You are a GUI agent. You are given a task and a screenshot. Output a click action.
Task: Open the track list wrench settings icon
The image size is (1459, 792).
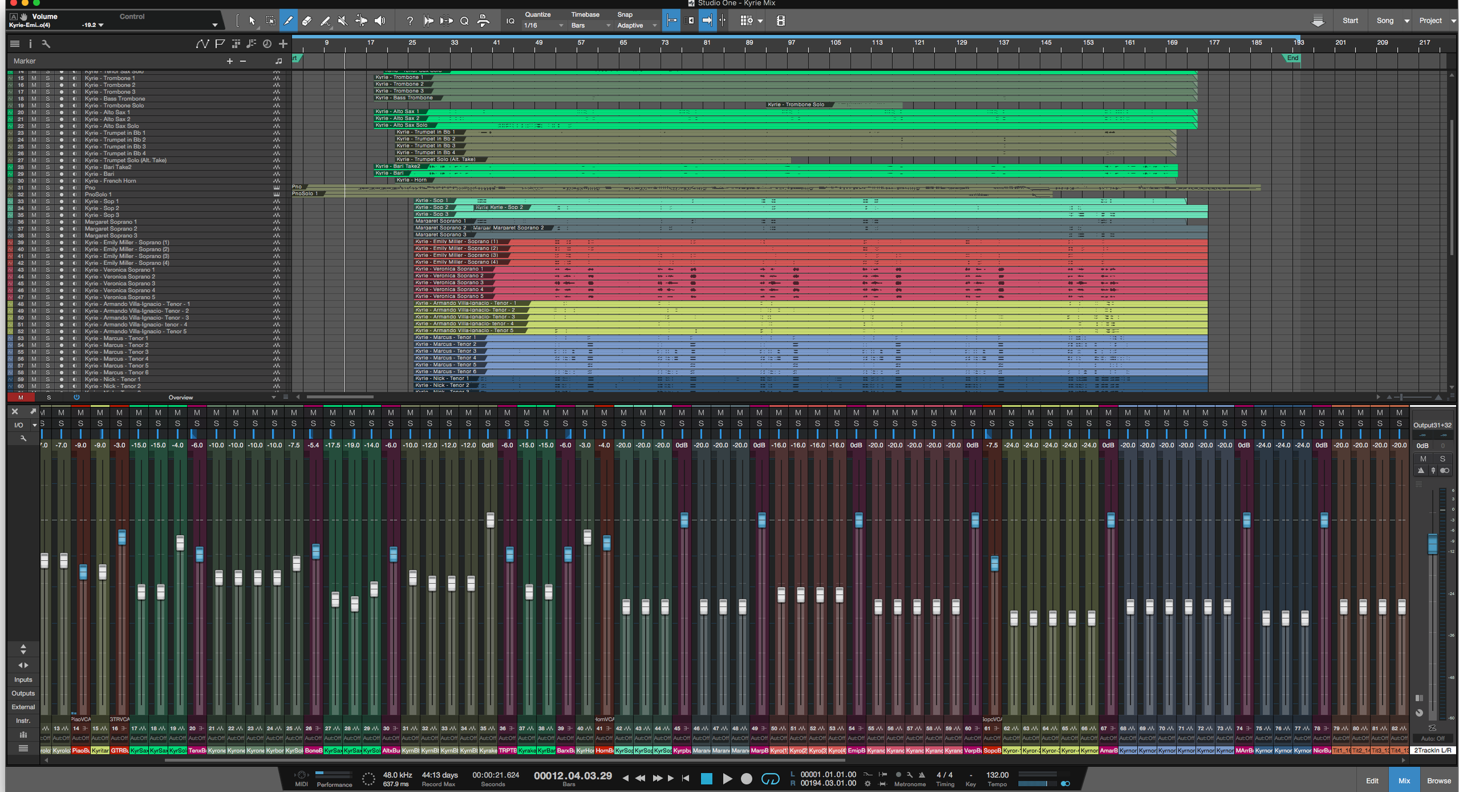point(46,44)
